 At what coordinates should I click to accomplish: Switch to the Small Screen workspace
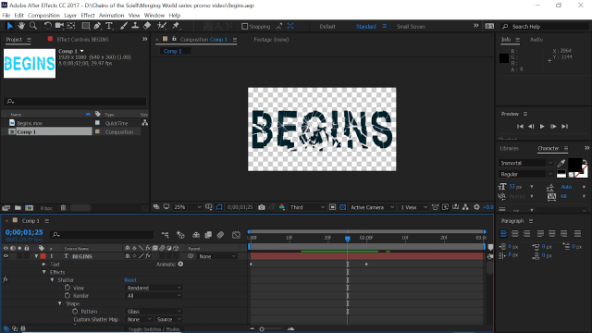(x=411, y=27)
